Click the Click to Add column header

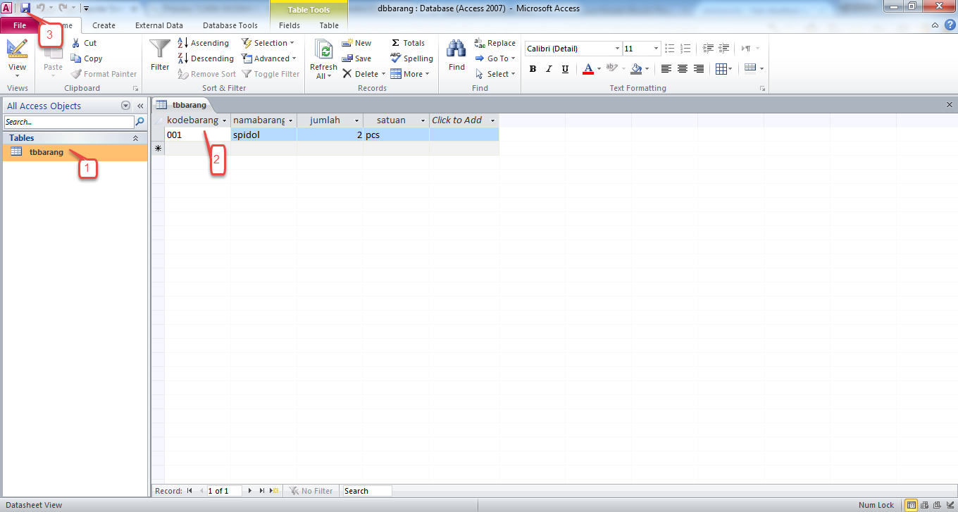[x=464, y=120]
